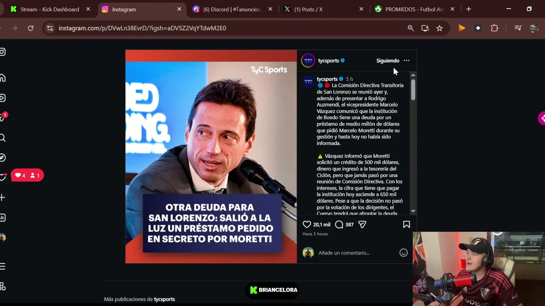Screen dimensions: 545x306
Task: Open the Reels icon in the sidebar
Action: point(3,98)
